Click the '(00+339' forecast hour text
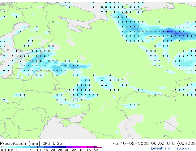 pos(186,144)
